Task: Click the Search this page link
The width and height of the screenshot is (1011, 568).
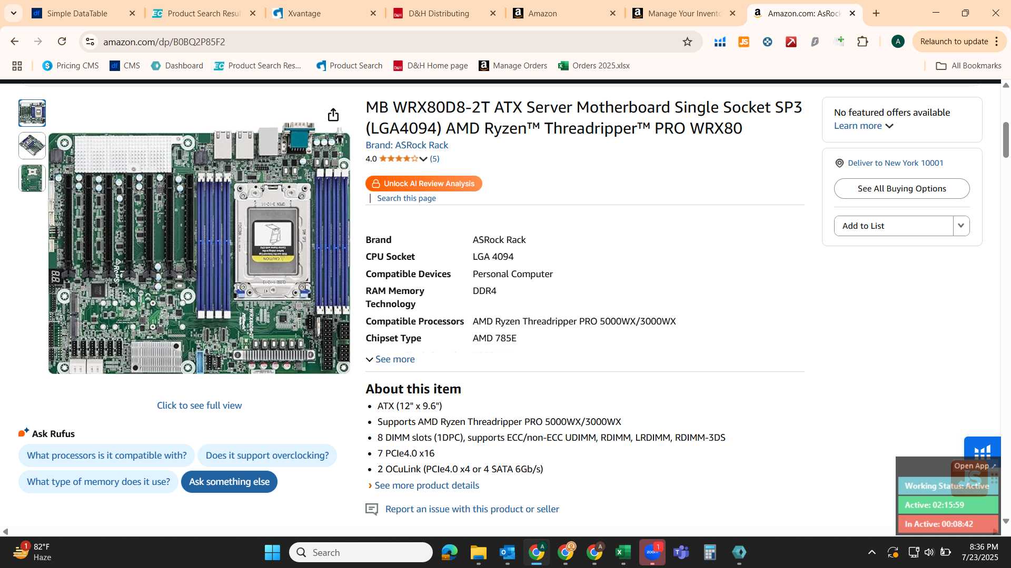Action: (x=406, y=198)
